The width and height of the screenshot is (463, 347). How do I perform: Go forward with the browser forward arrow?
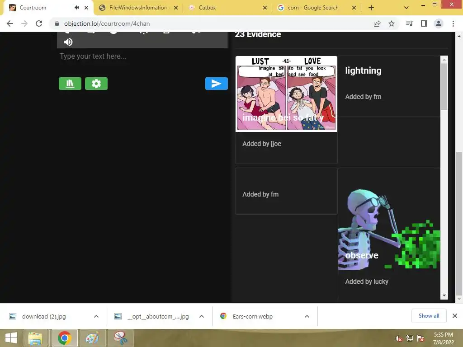[x=24, y=23]
